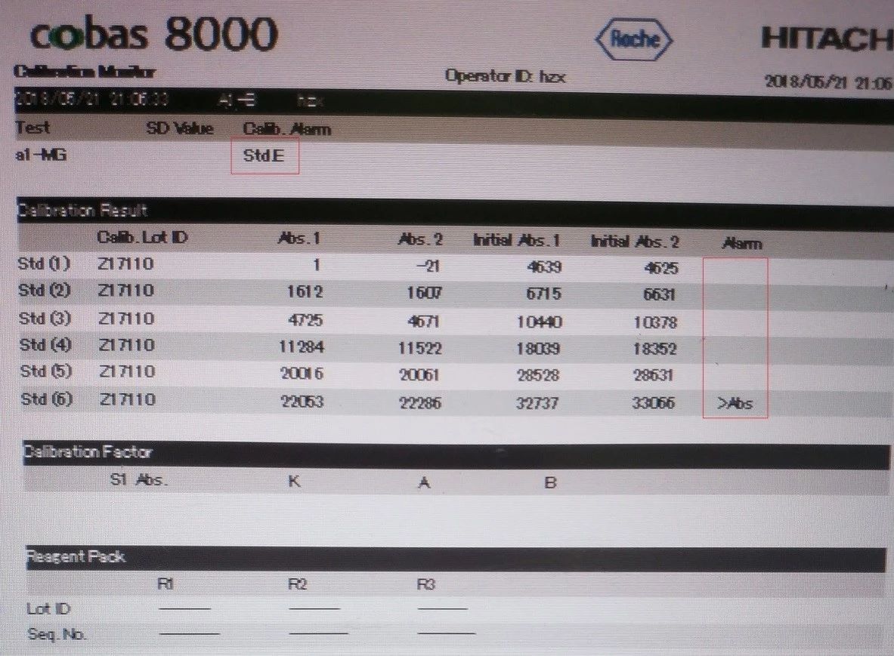The height and width of the screenshot is (656, 894).
Task: Select the Std (3) row label
Action: (45, 318)
